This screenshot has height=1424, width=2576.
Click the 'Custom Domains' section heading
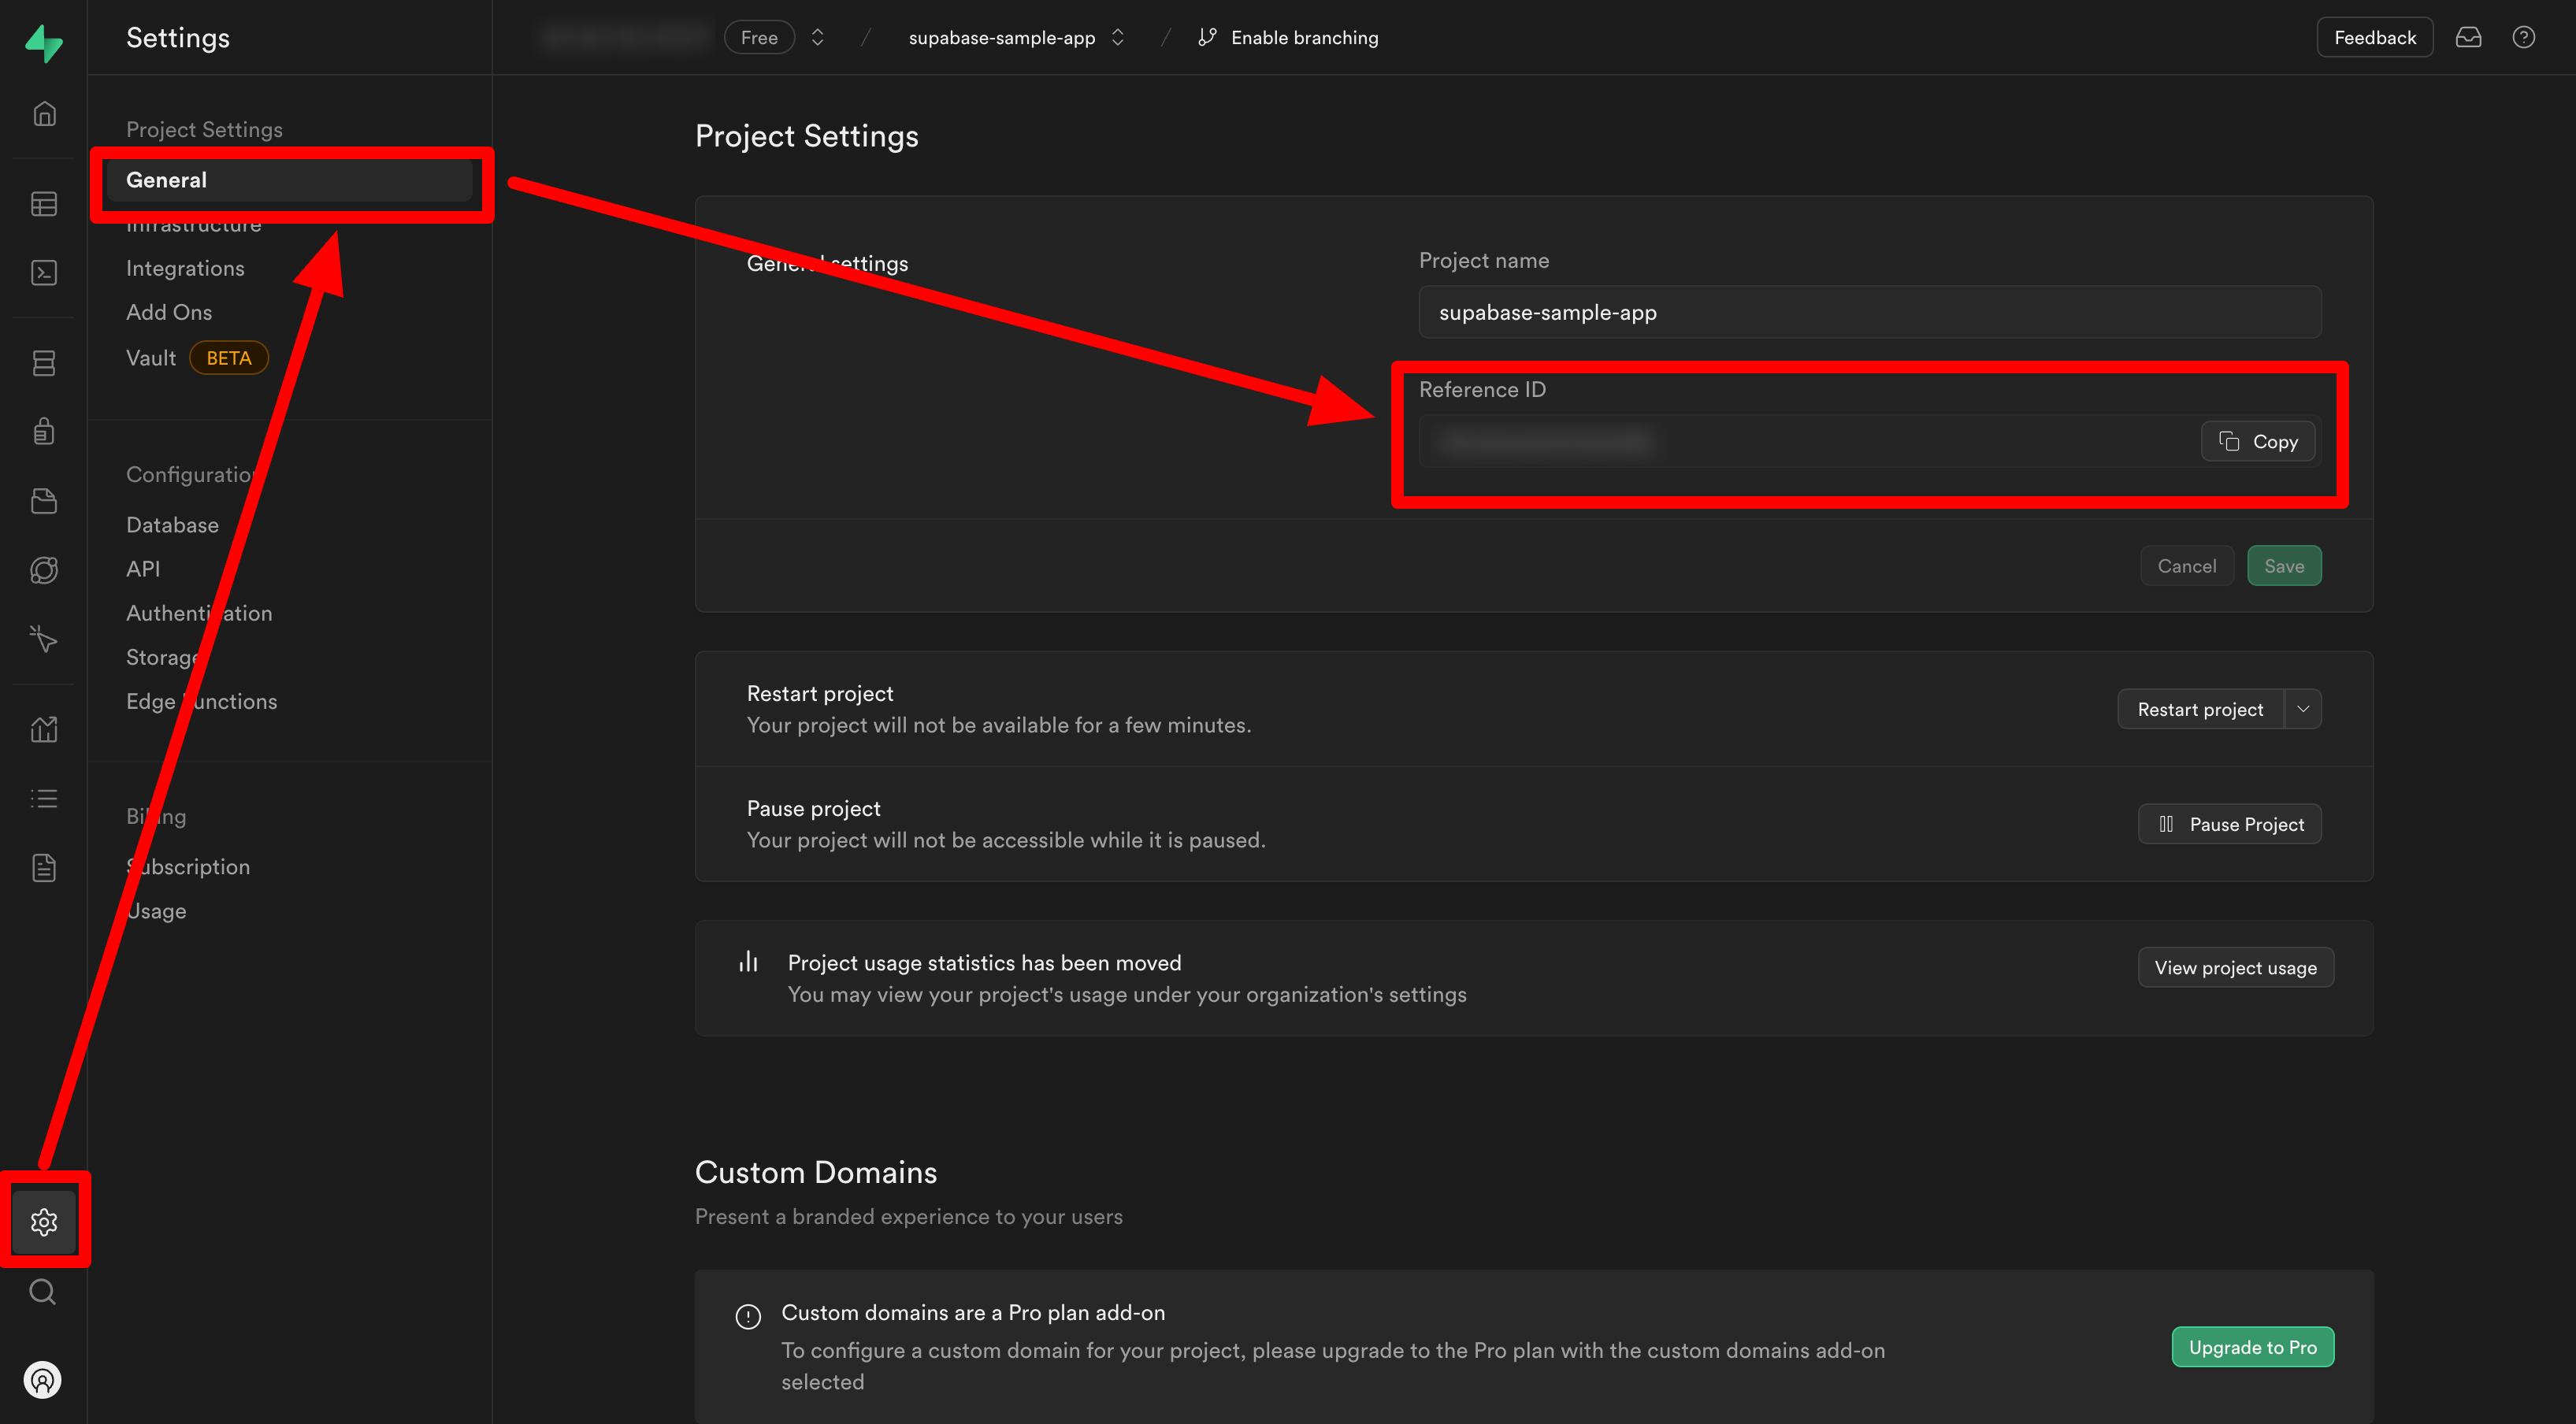816,1172
